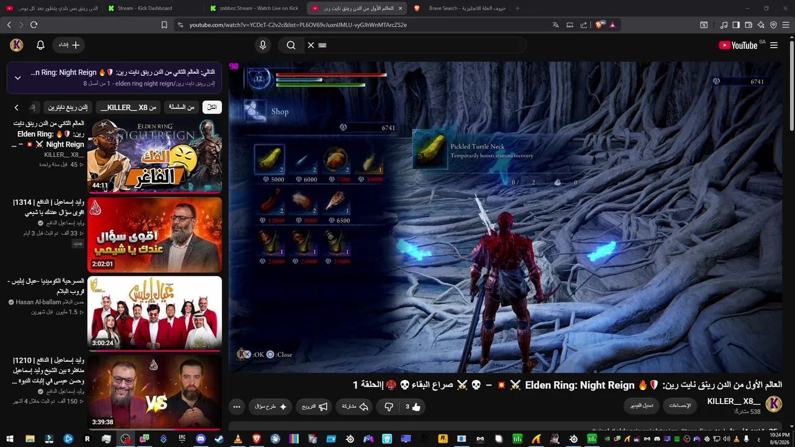Expand the playlist panel chevron
The image size is (795, 447).
click(x=17, y=78)
